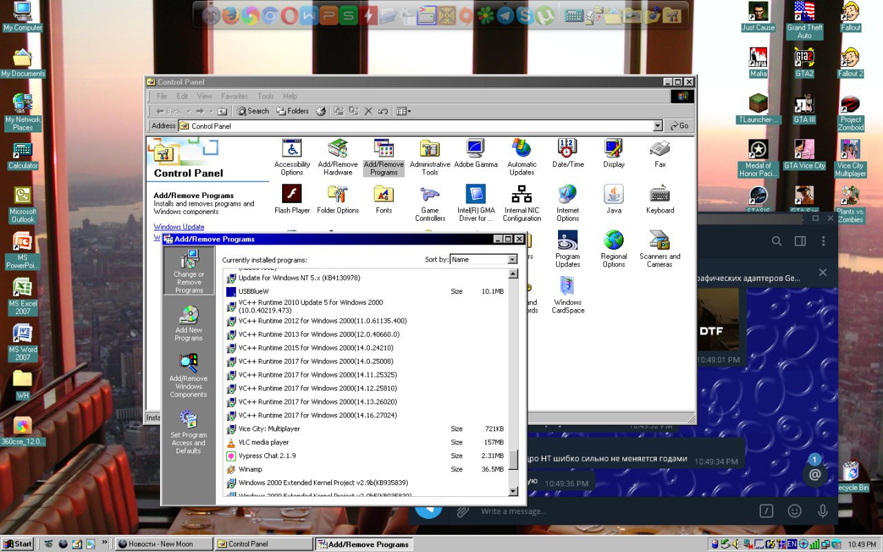Open the Telegram emoji picker icon
883x552 pixels.
[795, 511]
